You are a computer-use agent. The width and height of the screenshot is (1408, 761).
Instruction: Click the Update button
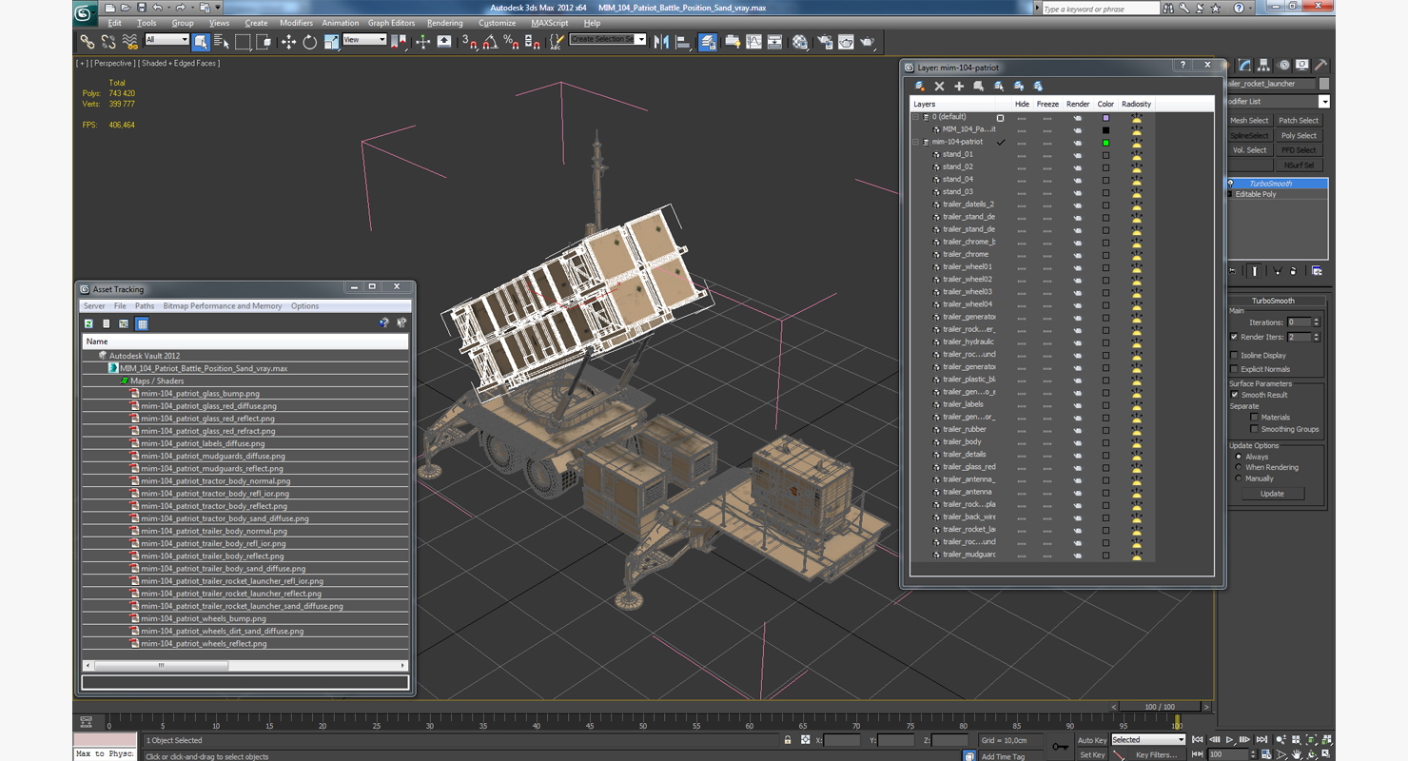pos(1272,494)
